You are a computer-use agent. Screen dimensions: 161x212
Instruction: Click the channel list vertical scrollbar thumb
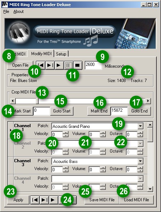point(150,135)
